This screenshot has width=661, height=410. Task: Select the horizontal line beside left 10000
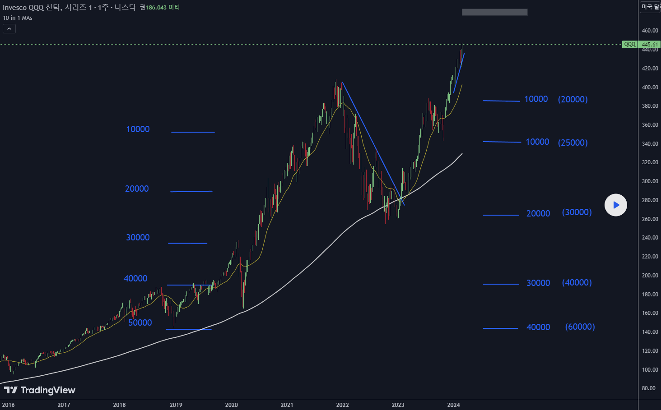pyautogui.click(x=193, y=132)
